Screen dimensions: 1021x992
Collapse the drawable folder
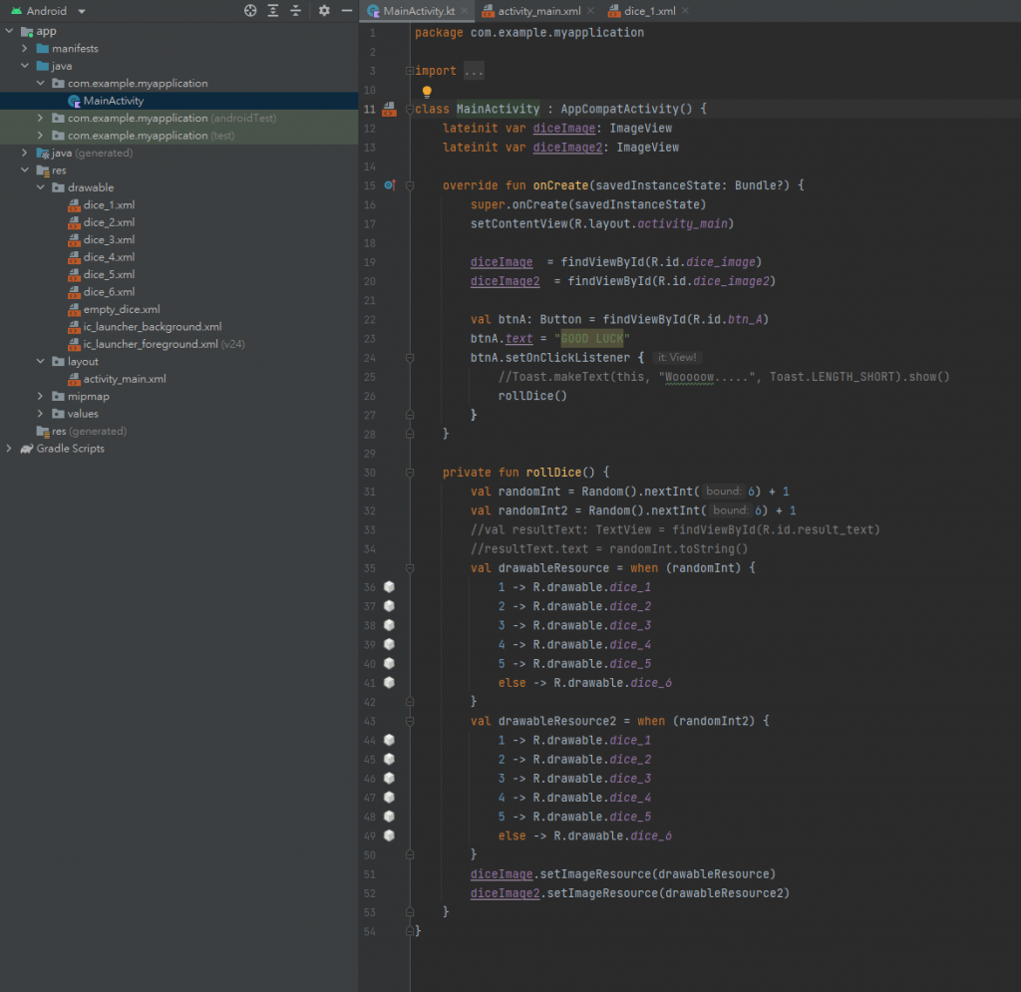pyautogui.click(x=41, y=187)
